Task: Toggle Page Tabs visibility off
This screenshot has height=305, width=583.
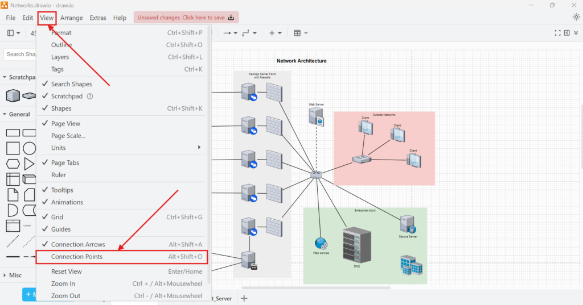Action: pyautogui.click(x=65, y=162)
